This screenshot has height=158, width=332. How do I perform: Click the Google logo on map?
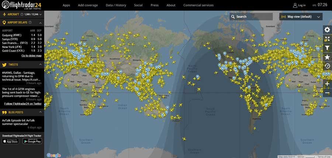[54, 155]
